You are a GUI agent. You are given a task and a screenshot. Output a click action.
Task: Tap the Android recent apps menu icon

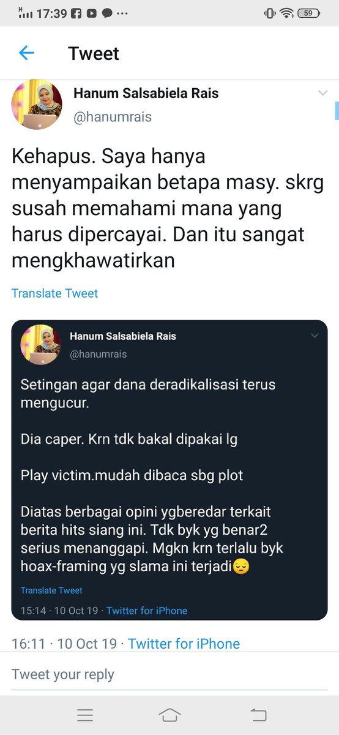pyautogui.click(x=85, y=715)
